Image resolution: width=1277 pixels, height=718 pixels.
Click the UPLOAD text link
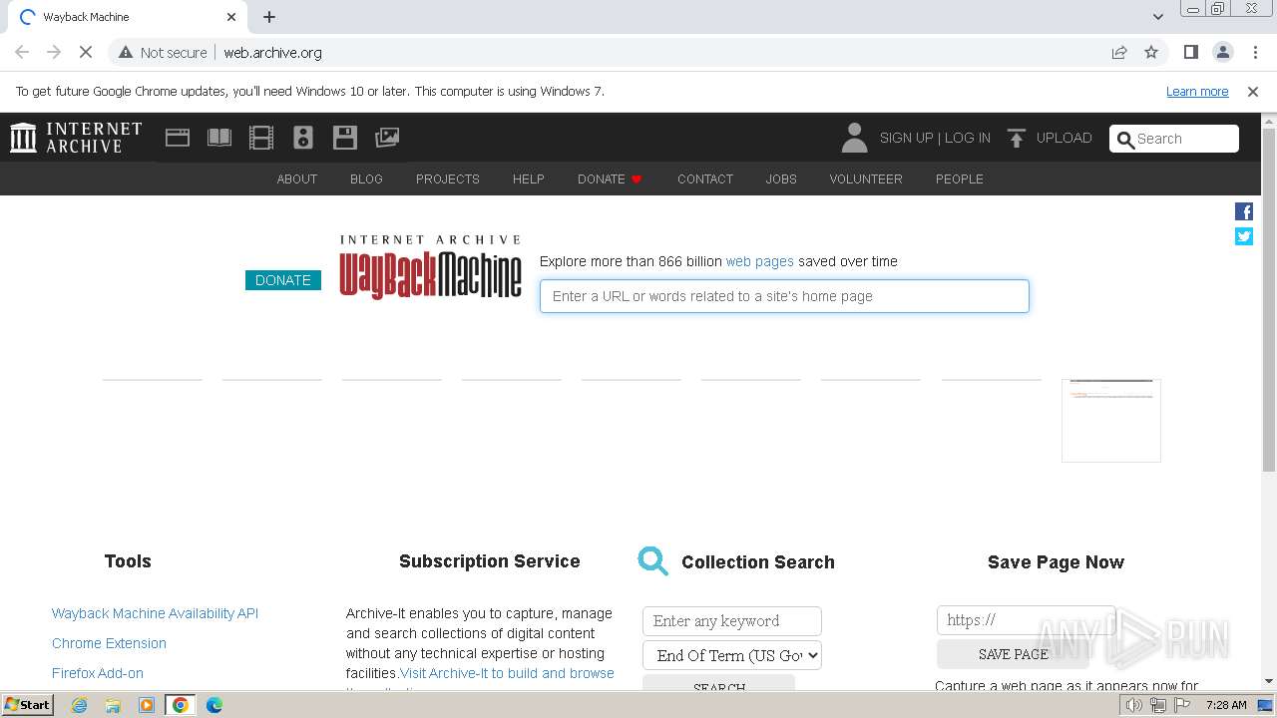coord(1064,138)
